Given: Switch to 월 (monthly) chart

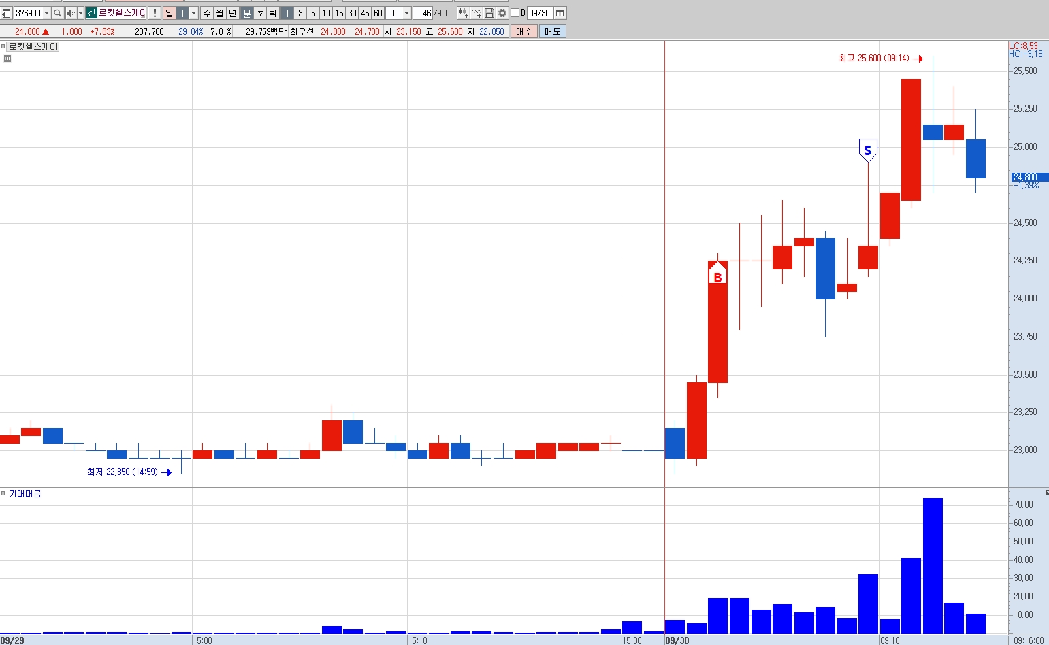Looking at the screenshot, I should point(220,13).
